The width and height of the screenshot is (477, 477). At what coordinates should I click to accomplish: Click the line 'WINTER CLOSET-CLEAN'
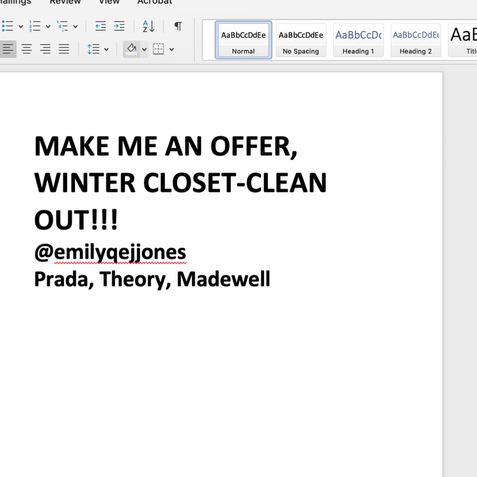180,183
